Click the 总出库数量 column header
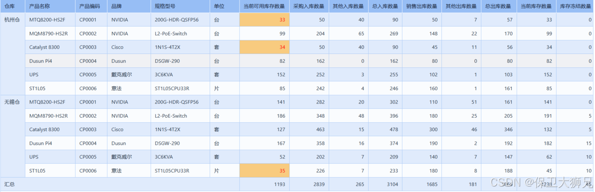The width and height of the screenshot is (595, 192). point(498,6)
